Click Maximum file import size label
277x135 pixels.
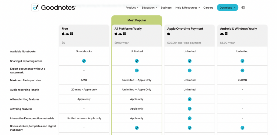pyautogui.click(x=25, y=80)
